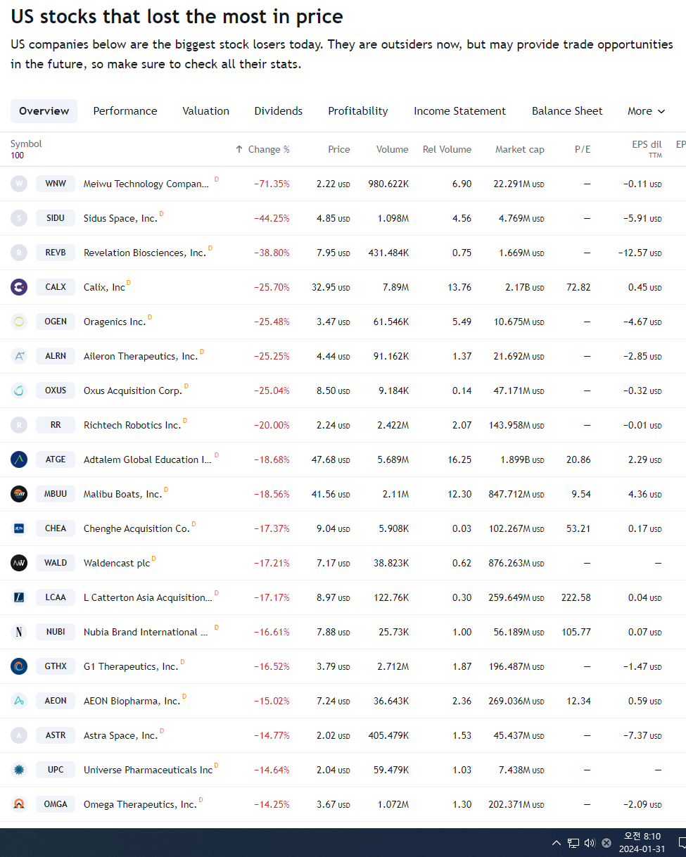The image size is (686, 857).
Task: Click the Nubia Brand logo icon
Action: tap(19, 632)
